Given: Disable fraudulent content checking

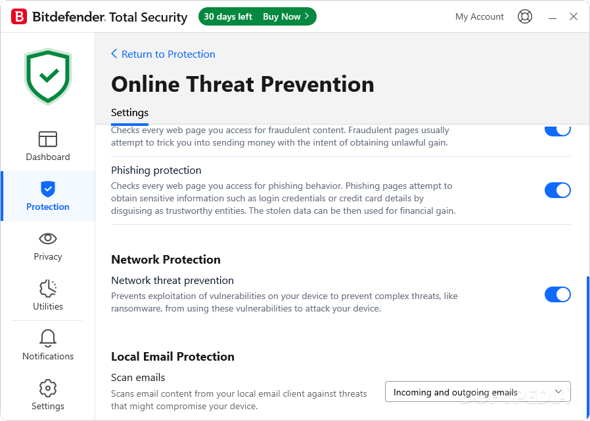Looking at the screenshot, I should [558, 129].
